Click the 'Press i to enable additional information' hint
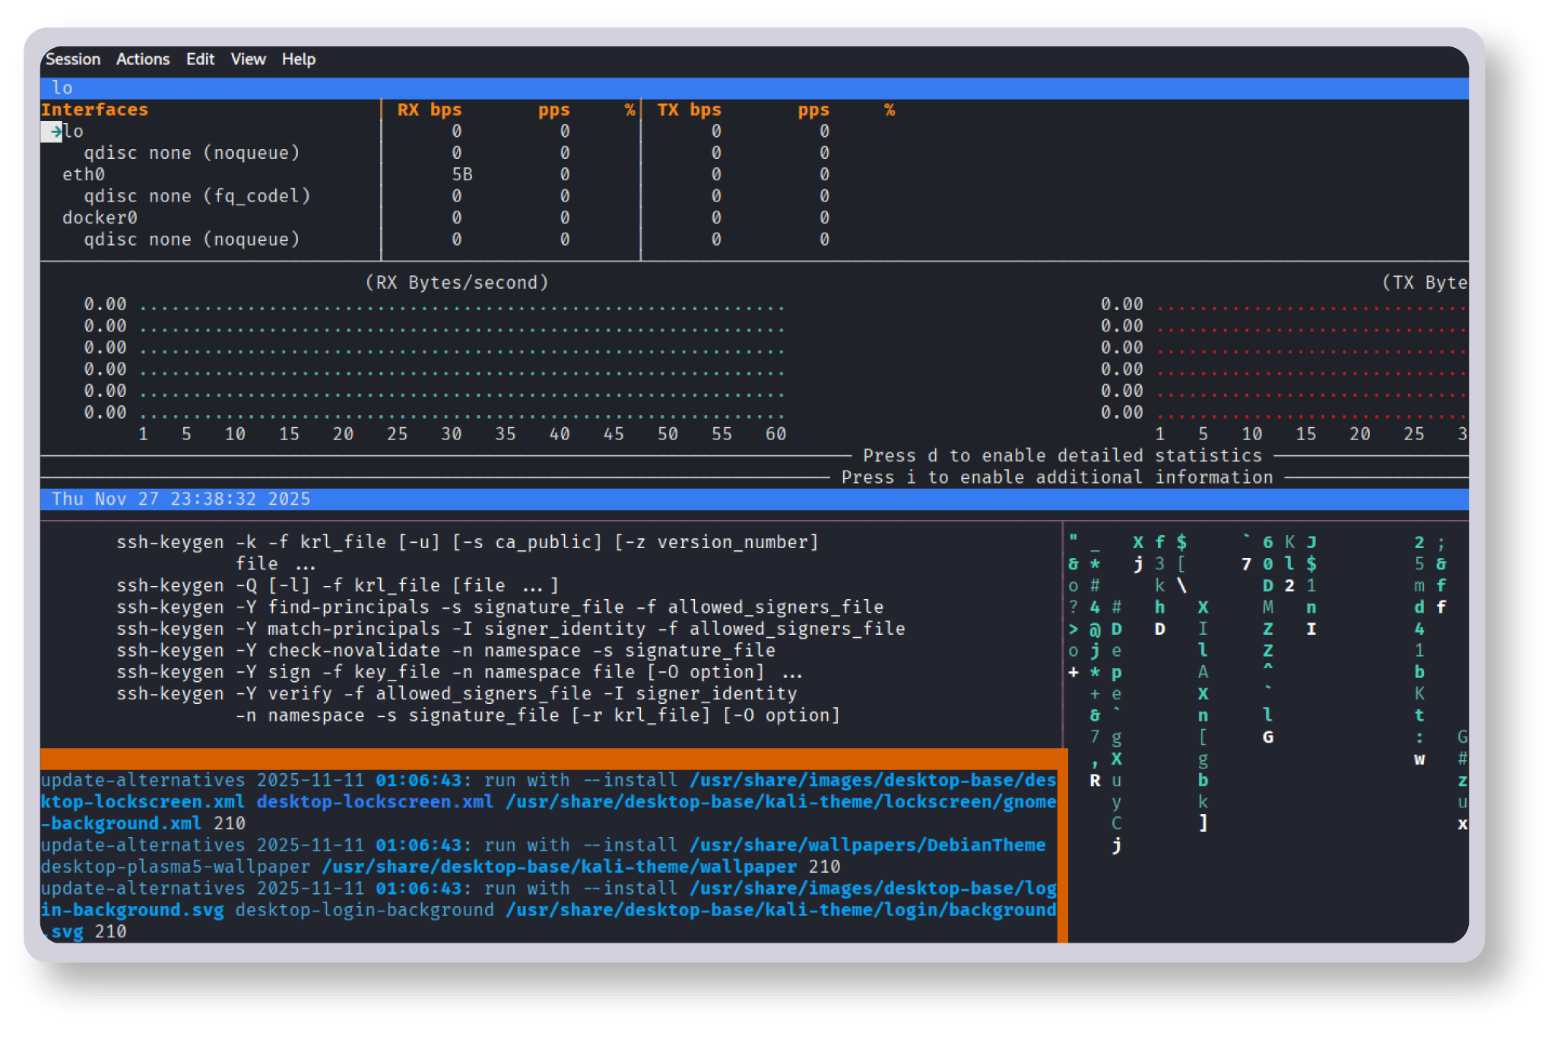This screenshot has width=1554, height=1046. pyautogui.click(x=1056, y=477)
